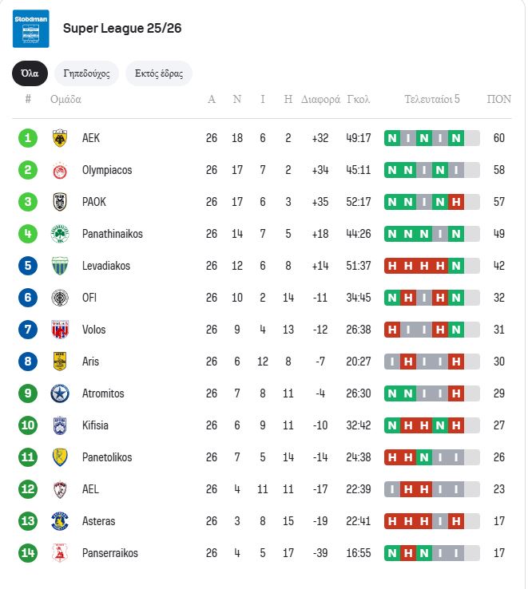Click Levadiakos's first red H result box
The width and height of the screenshot is (528, 589).
tap(392, 266)
